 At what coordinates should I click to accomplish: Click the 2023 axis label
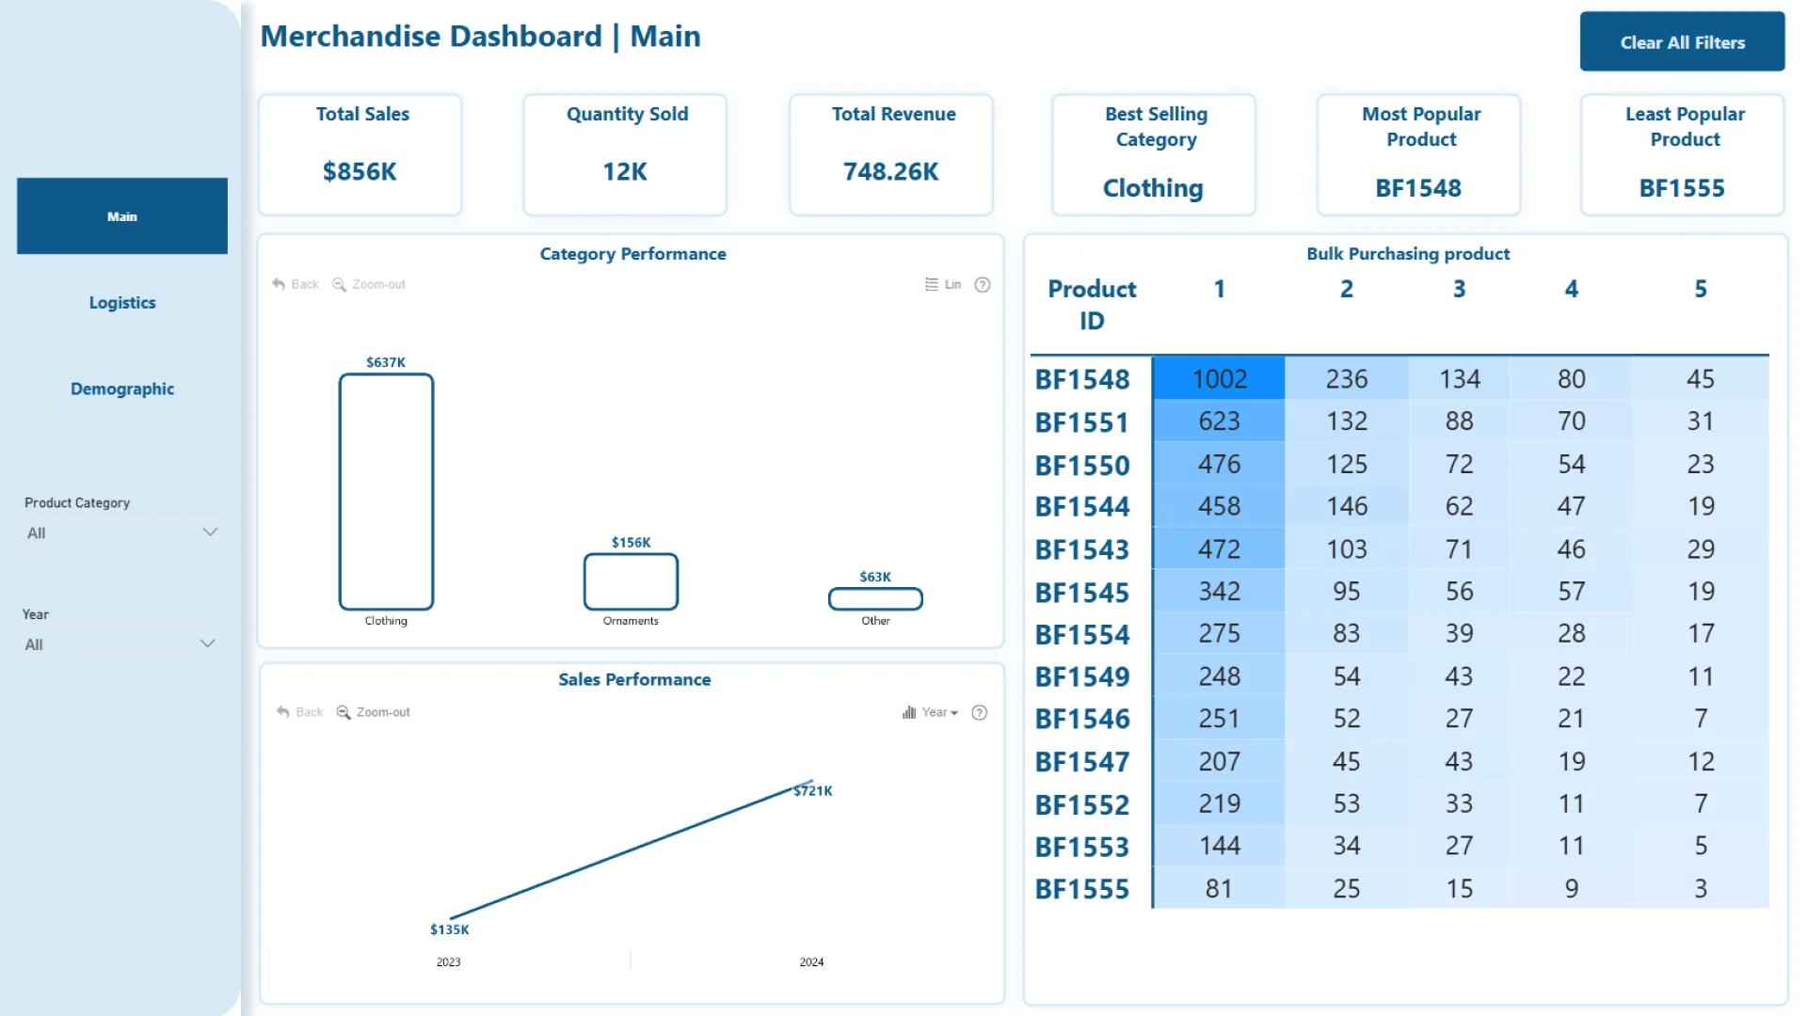click(x=449, y=962)
